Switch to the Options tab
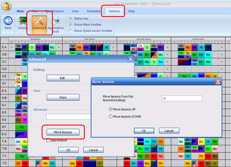Image resolution: width=231 pixels, height=167 pixels. pyautogui.click(x=114, y=11)
